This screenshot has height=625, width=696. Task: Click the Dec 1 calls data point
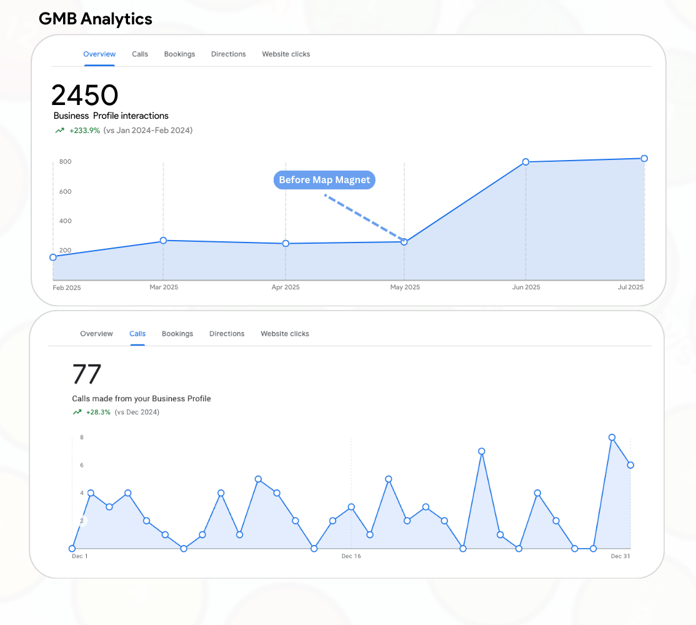coord(72,549)
